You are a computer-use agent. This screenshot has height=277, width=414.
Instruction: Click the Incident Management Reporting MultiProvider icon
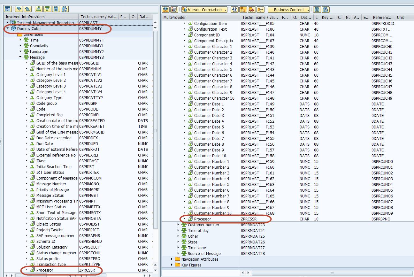point(13,23)
